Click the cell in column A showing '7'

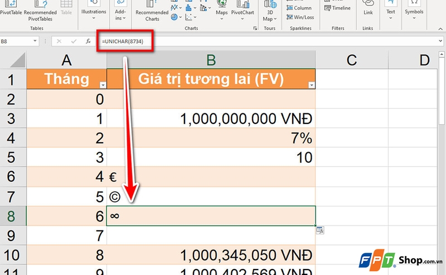click(66, 236)
